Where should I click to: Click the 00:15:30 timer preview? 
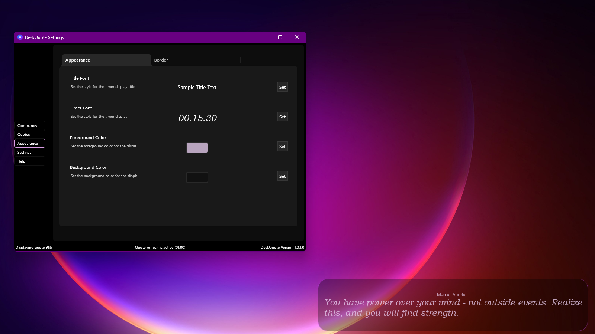coord(197,118)
